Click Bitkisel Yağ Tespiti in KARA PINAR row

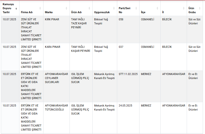click(101, 49)
